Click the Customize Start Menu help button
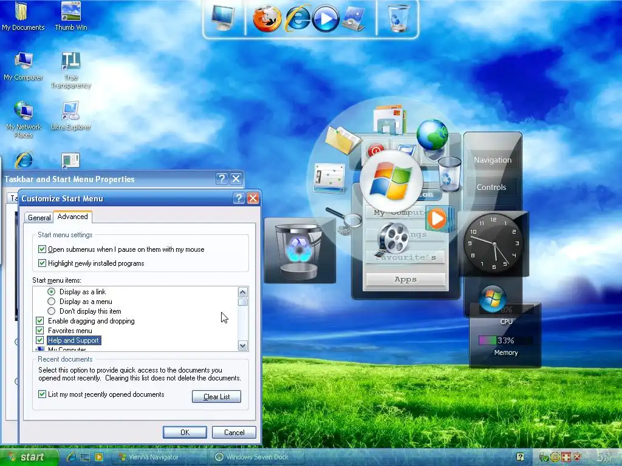This screenshot has width=622, height=466. (x=239, y=198)
